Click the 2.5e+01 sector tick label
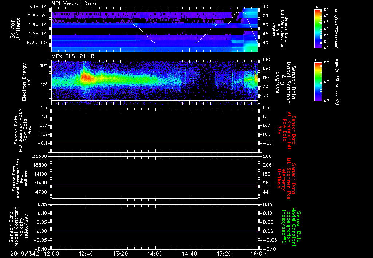This screenshot has width=373, height=258. 38,16
